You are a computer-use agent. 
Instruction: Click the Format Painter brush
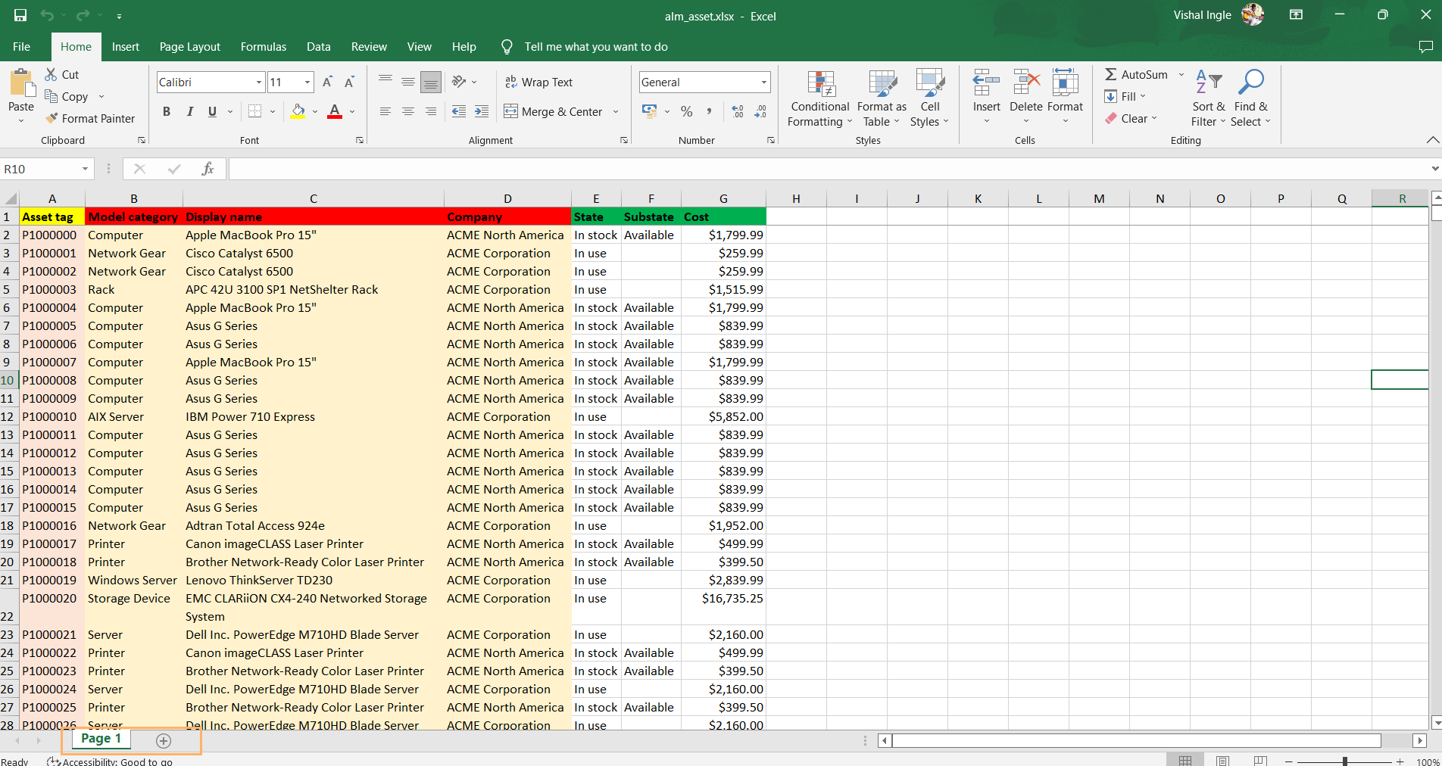click(x=51, y=118)
